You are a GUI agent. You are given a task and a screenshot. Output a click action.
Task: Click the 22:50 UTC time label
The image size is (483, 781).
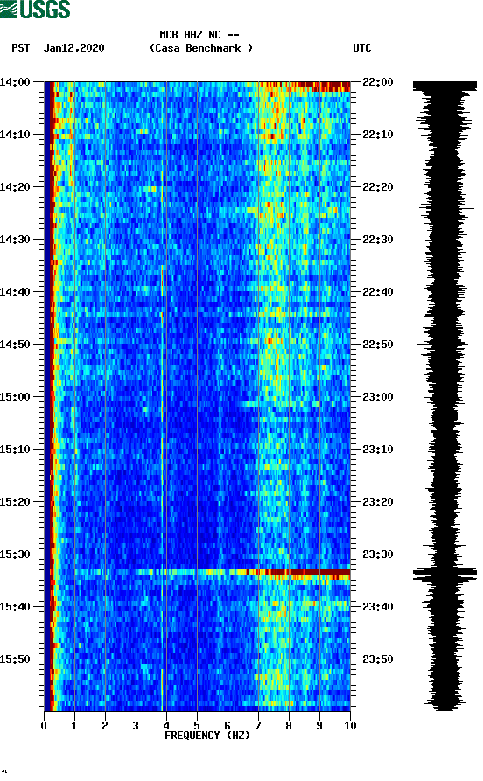pos(378,345)
